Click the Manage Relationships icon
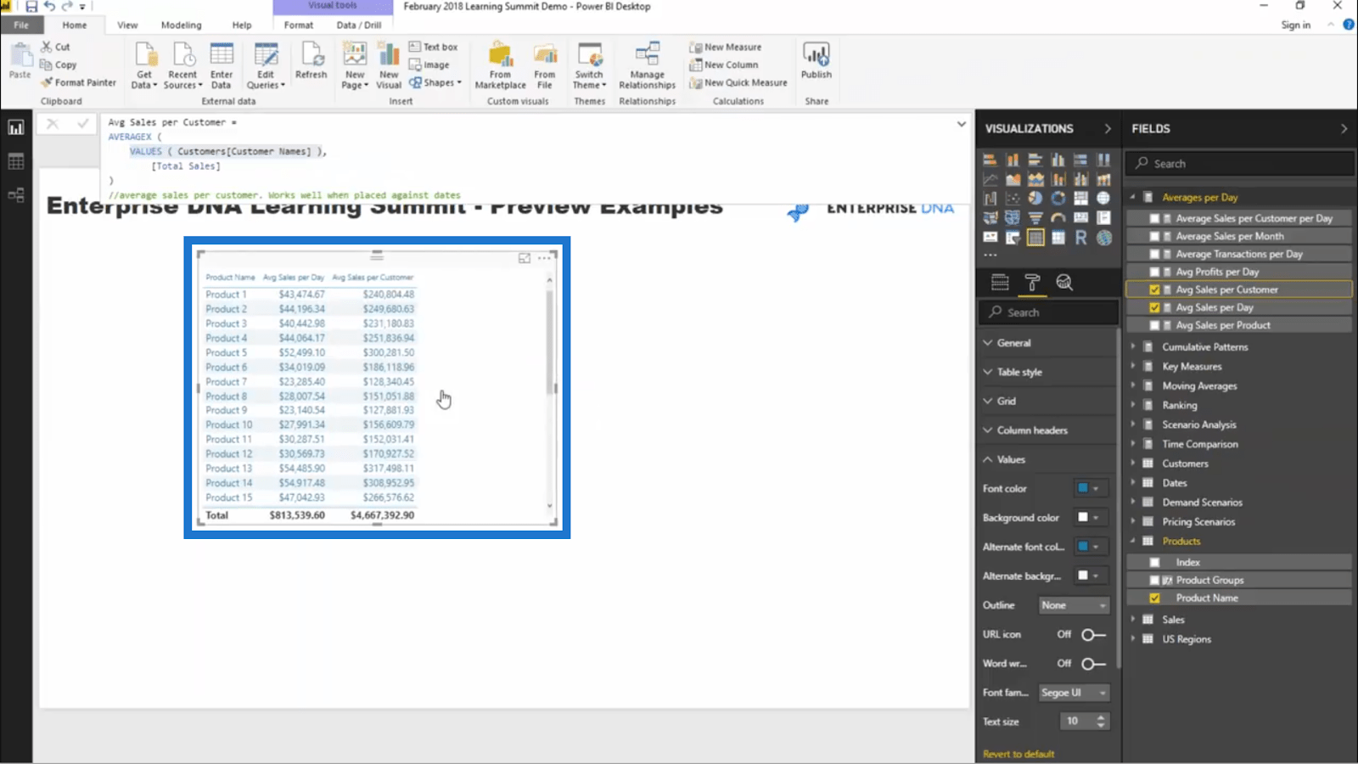Viewport: 1358px width, 764px height. 648,65
